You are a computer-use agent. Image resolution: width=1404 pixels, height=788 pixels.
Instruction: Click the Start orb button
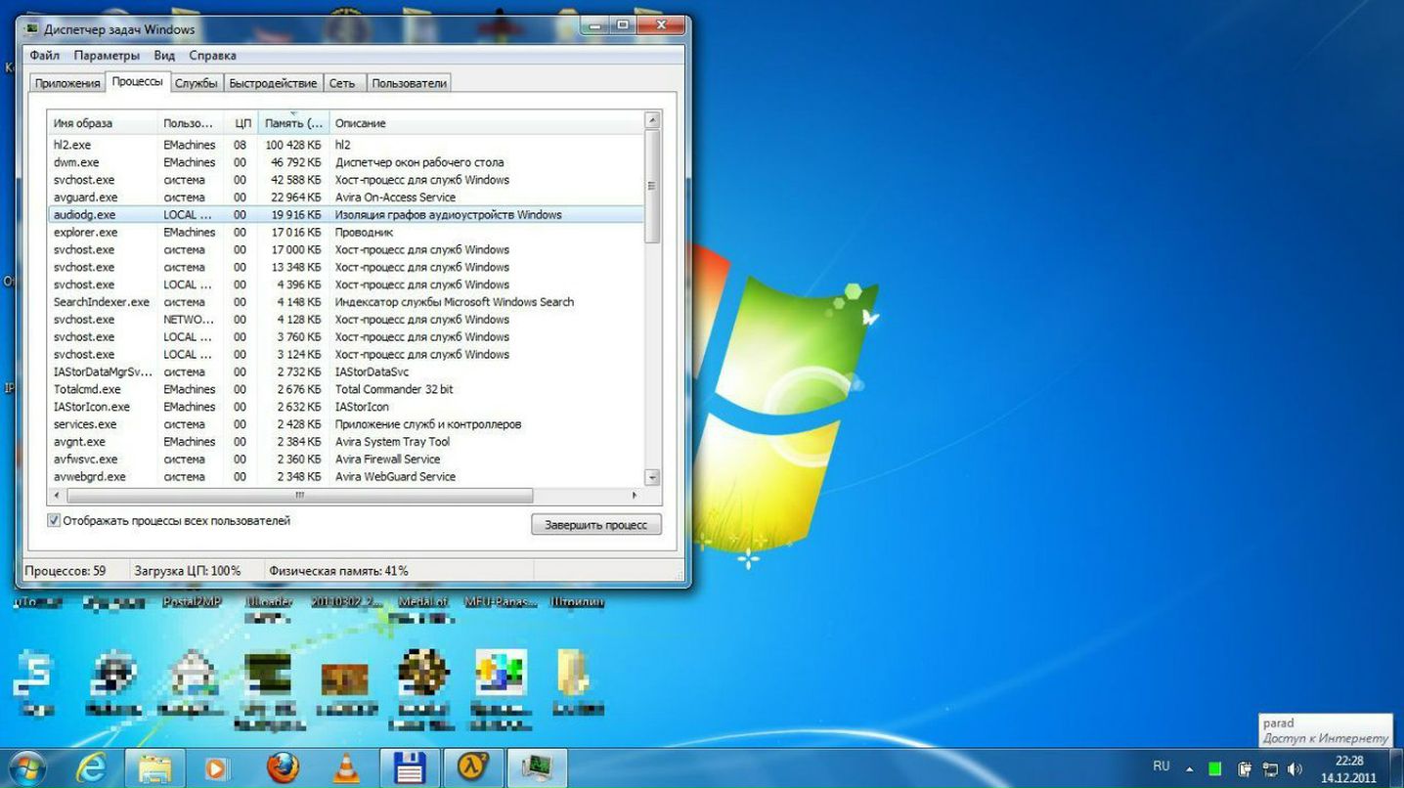[27, 767]
